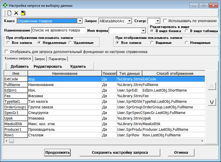Viewport: 221px width, 162px height.
Task: Open the Запрос dropdown arrow
Action: pos(129,21)
